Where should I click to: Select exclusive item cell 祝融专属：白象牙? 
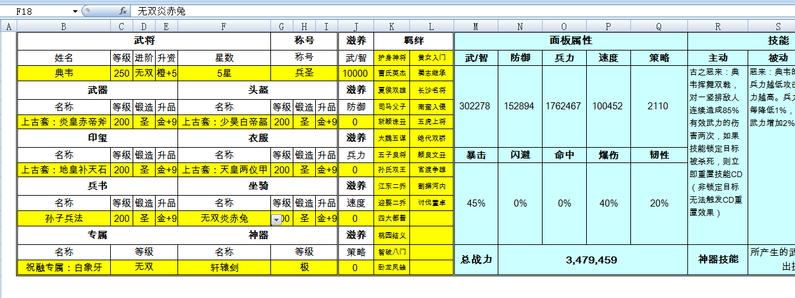63,267
